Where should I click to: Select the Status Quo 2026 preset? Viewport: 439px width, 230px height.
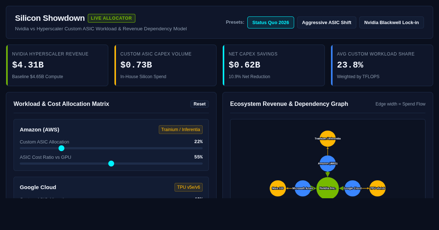271,22
